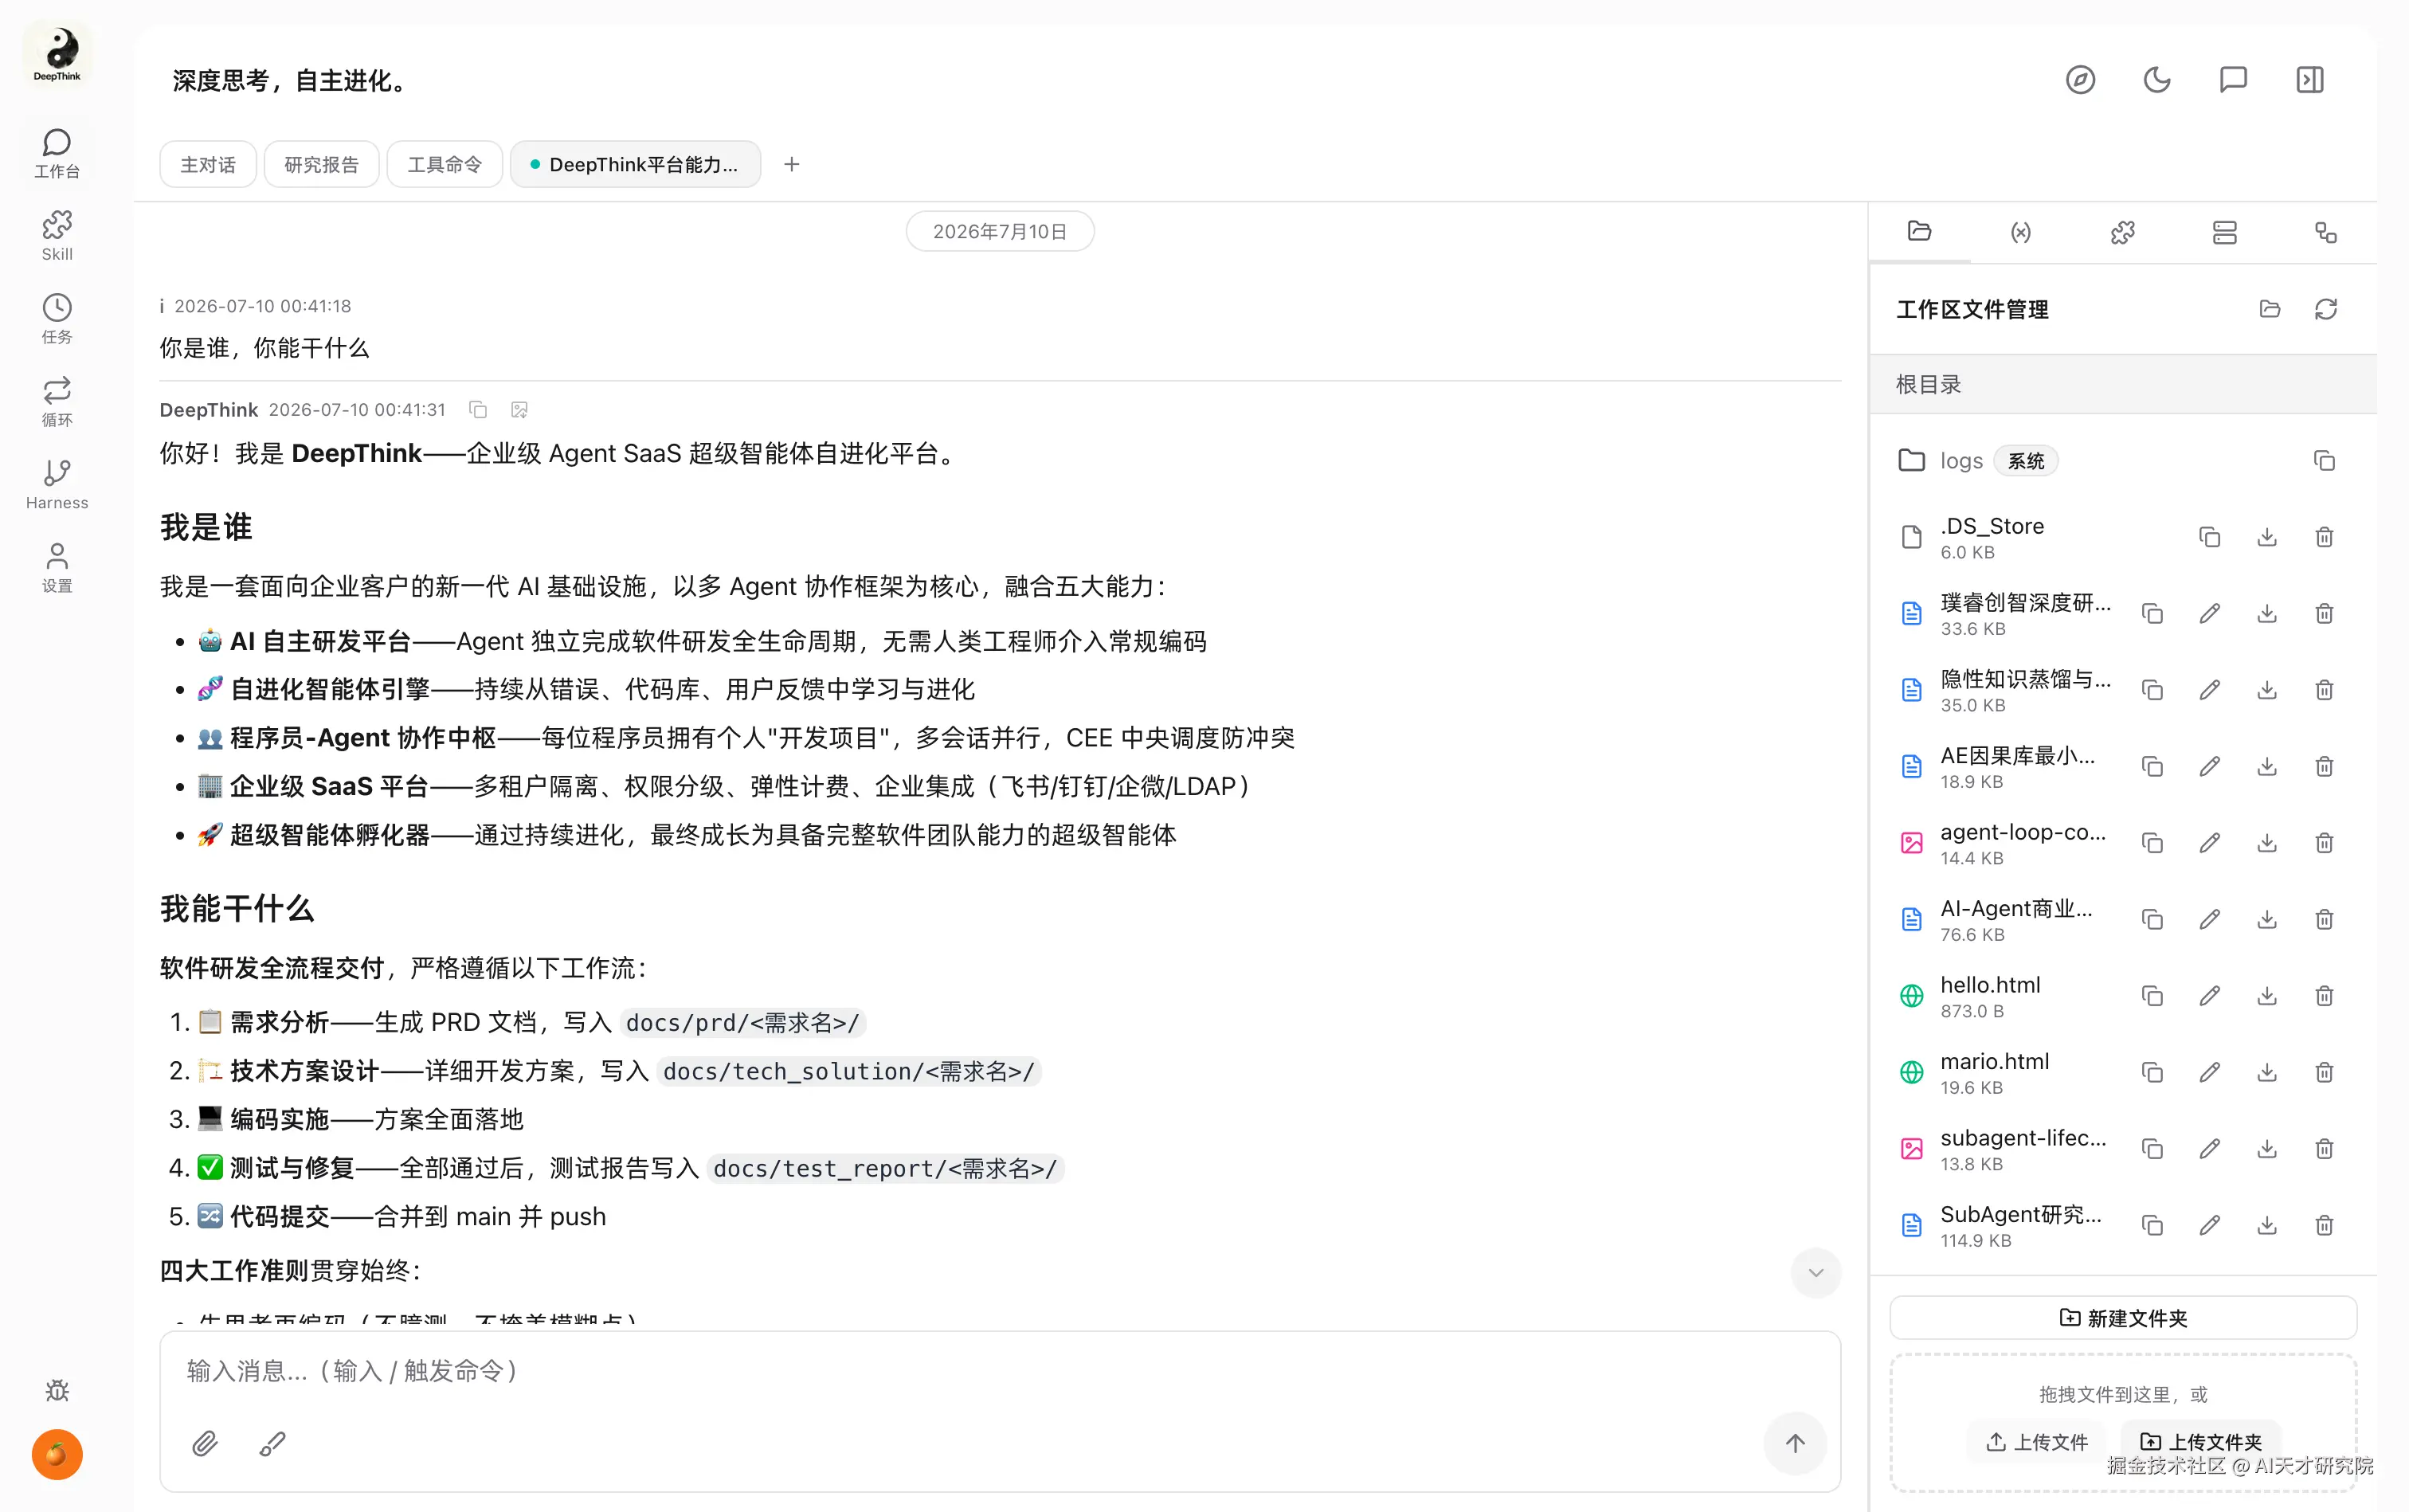Switch to the 工具命令 tab

point(444,164)
